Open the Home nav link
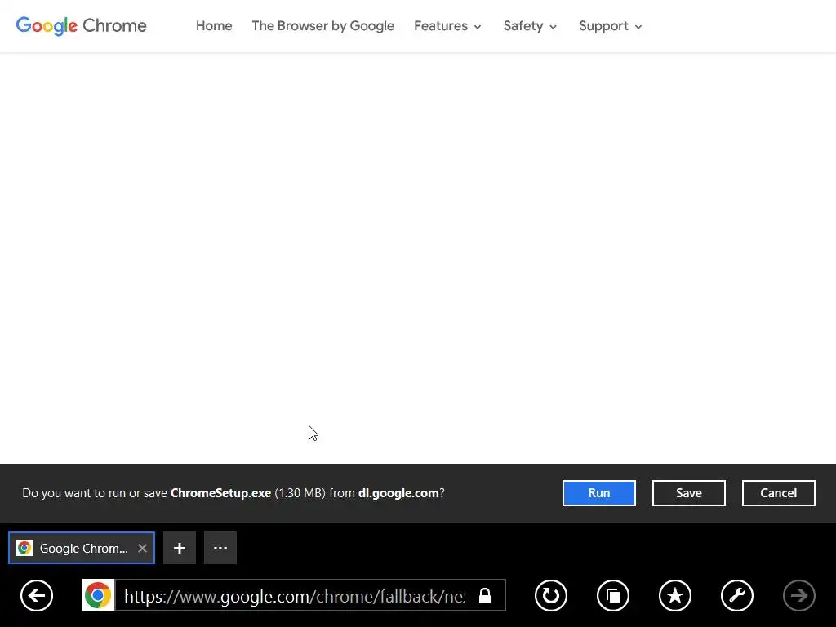 pyautogui.click(x=214, y=25)
